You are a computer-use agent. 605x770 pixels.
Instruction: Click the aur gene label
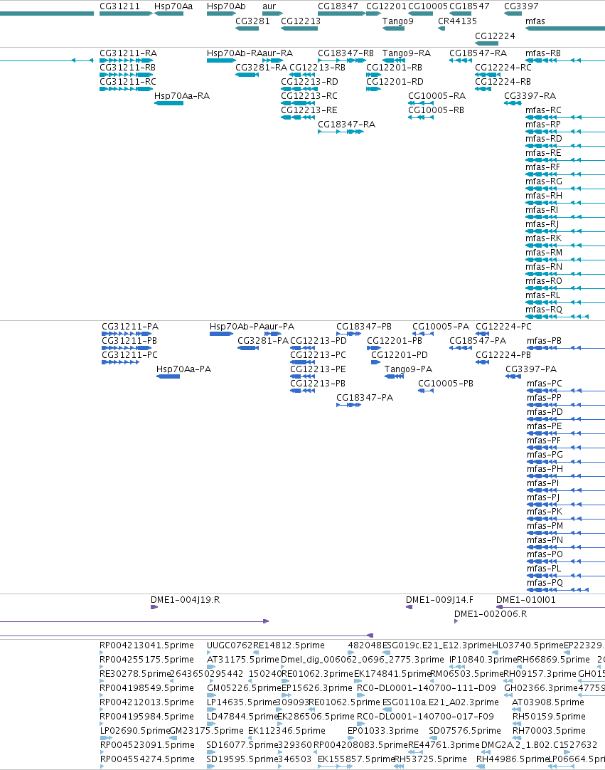269,6
